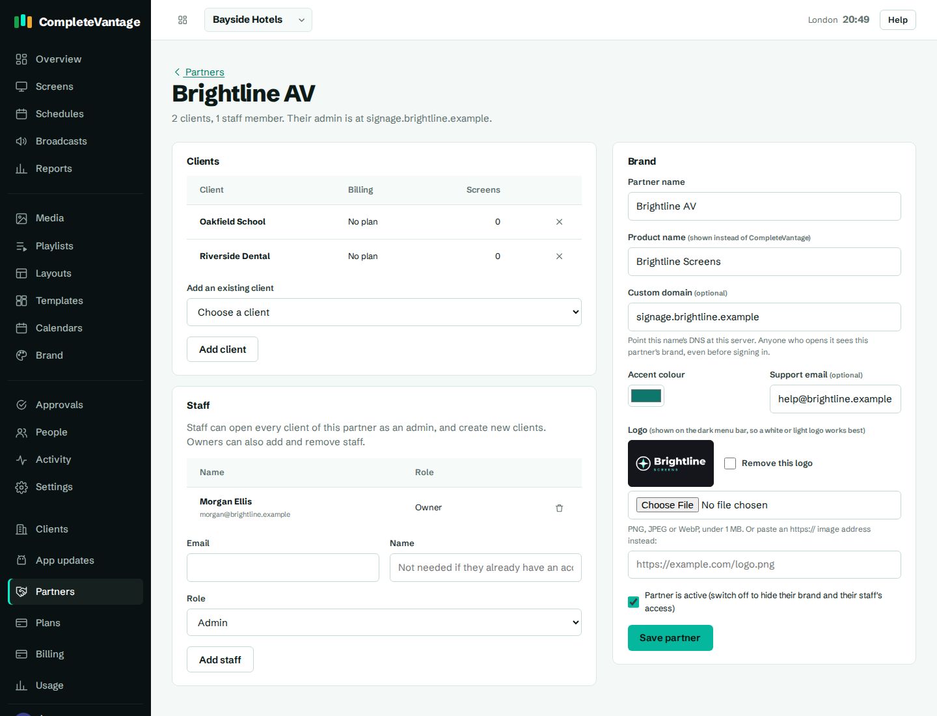Viewport: 937px width, 716px height.
Task: Click the Save partner button
Action: [670, 638]
